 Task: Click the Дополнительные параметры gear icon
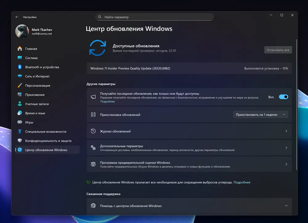point(93,148)
